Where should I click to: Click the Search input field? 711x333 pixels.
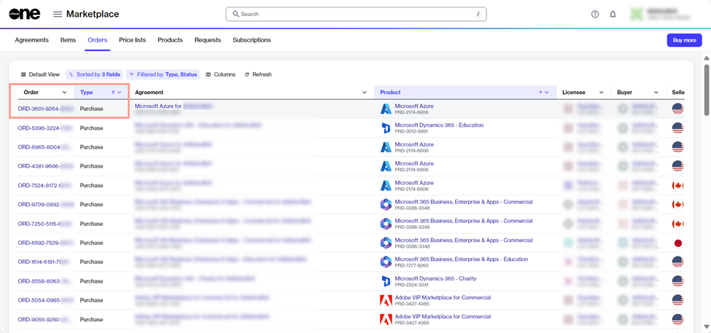pos(356,14)
